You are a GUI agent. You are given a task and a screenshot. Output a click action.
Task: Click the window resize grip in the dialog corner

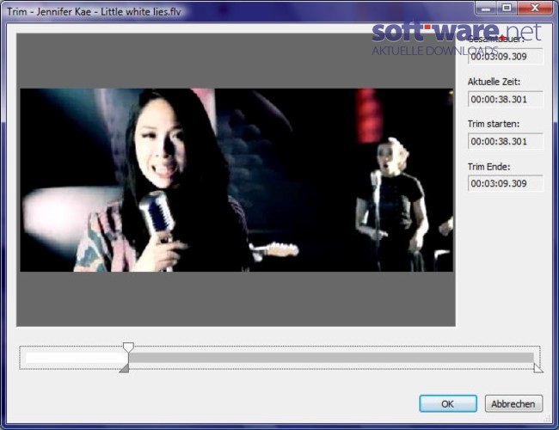point(545,419)
